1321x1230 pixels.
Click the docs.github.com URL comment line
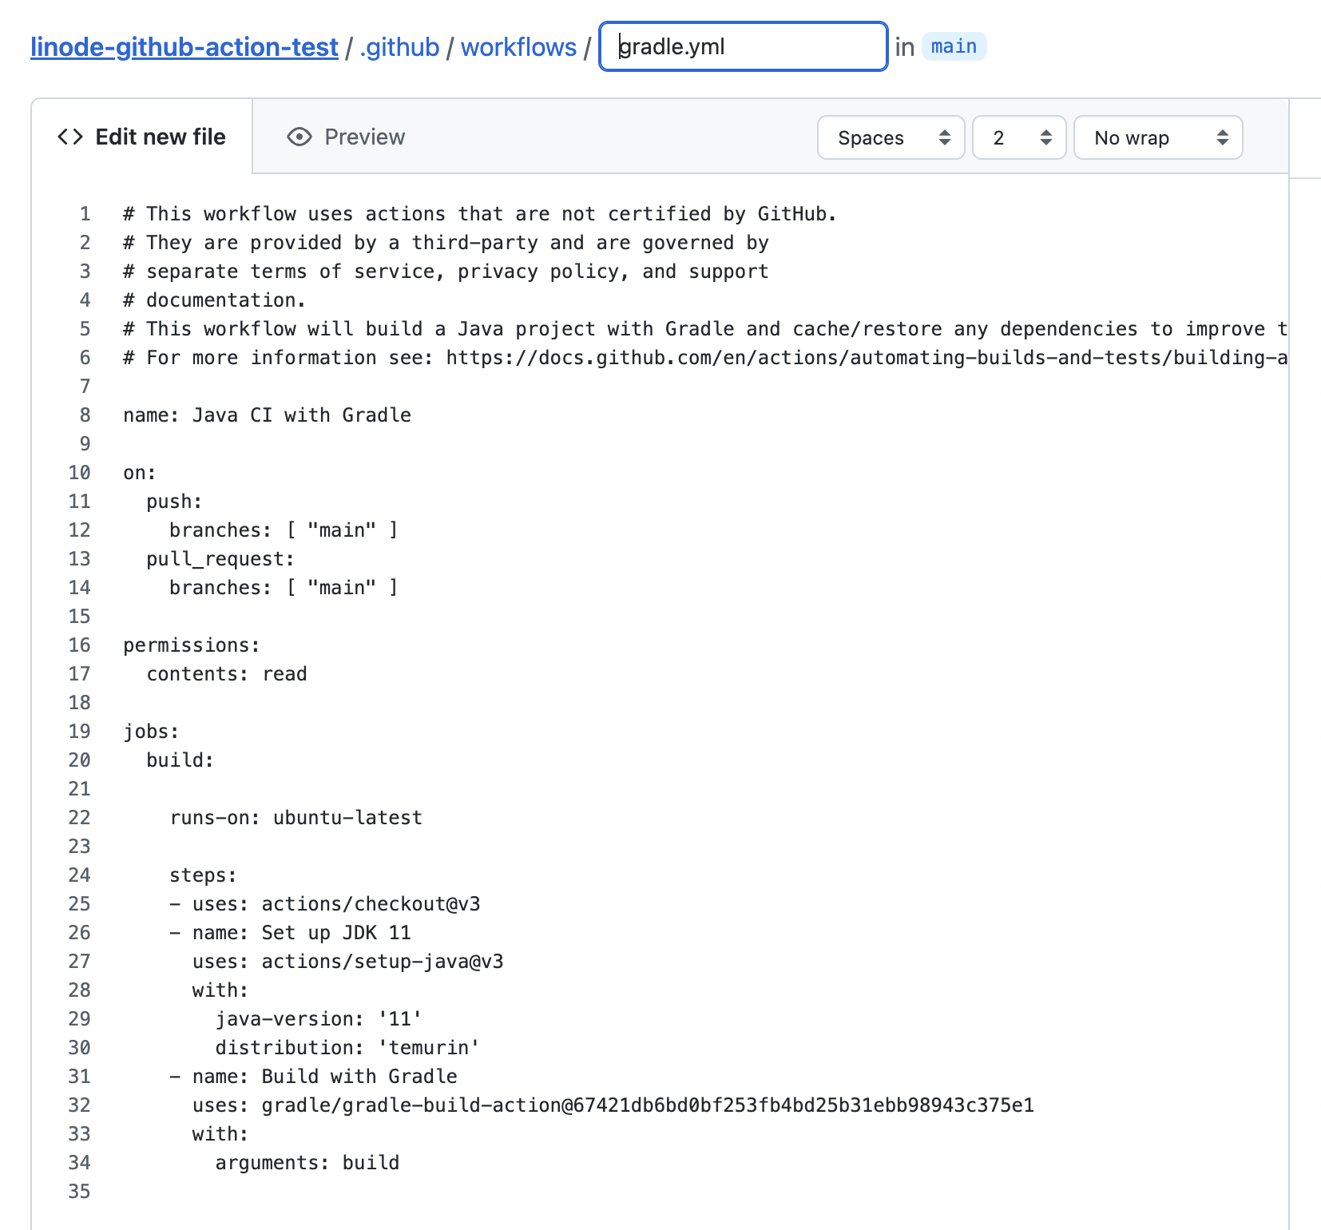[x=705, y=358]
